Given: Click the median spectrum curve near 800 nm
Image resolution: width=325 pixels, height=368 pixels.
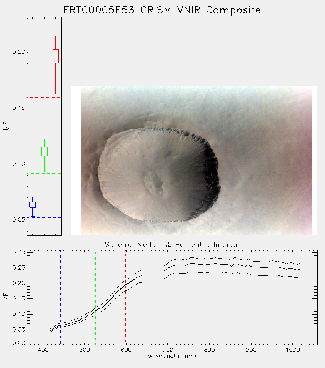Looking at the screenshot, I should pyautogui.click(x=209, y=264).
